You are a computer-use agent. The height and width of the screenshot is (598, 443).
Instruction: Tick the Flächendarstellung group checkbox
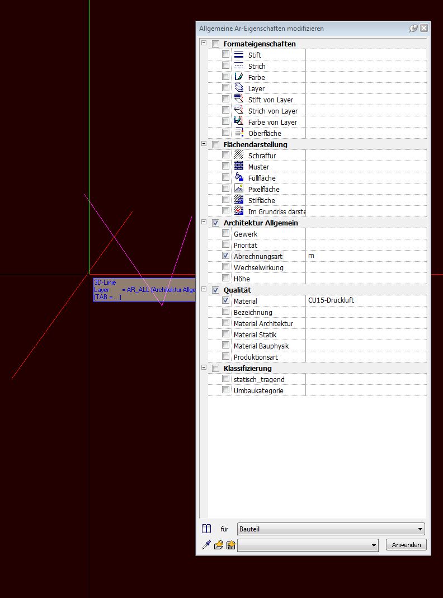216,144
